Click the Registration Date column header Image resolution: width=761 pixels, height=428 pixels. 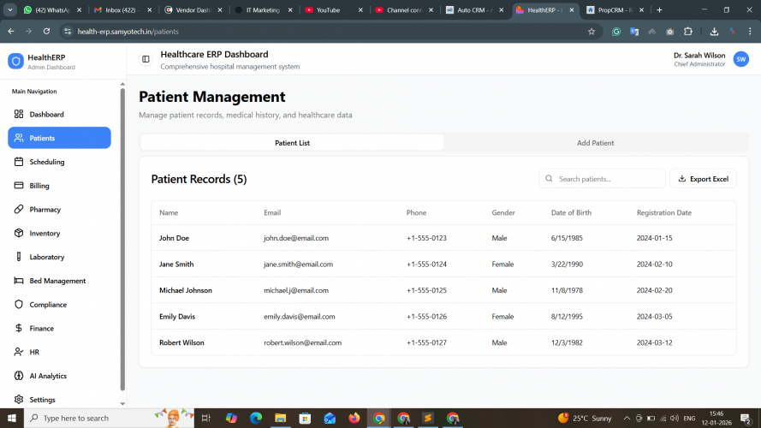coord(664,212)
